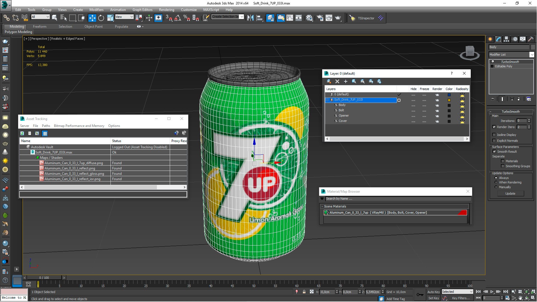Enable Separate by Materials checkbox
The width and height of the screenshot is (537, 302).
tap(503, 161)
